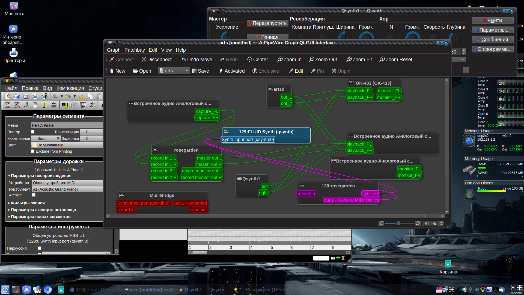Click the Zoom Fit toolbar icon
Viewport: 524px width, 295px height.
pyautogui.click(x=349, y=59)
